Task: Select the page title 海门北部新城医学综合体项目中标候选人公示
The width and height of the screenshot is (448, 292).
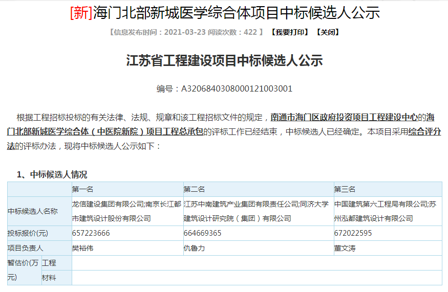Action: tap(237, 13)
